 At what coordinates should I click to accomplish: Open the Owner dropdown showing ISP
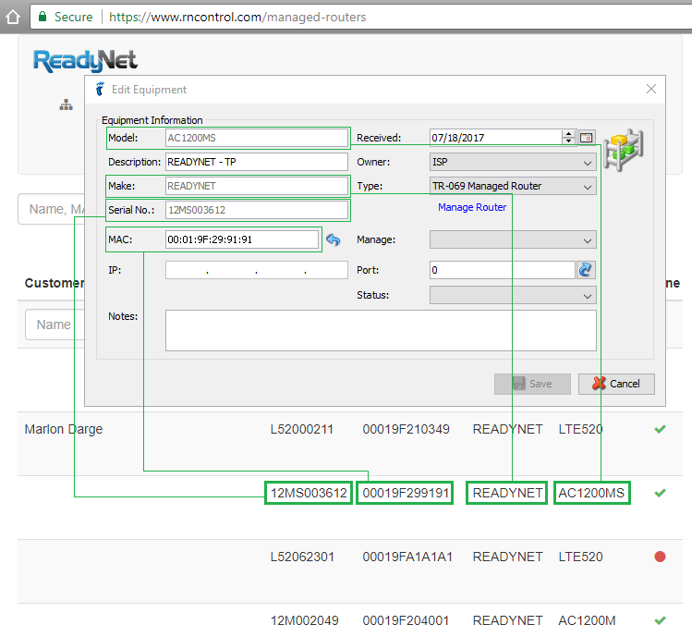click(513, 162)
